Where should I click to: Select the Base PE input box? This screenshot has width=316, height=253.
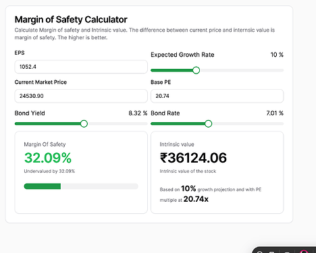tap(217, 96)
